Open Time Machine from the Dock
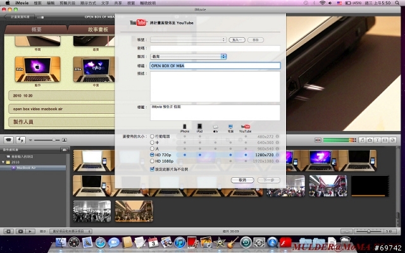Viewport: 405px width, 253px height. pos(246,243)
